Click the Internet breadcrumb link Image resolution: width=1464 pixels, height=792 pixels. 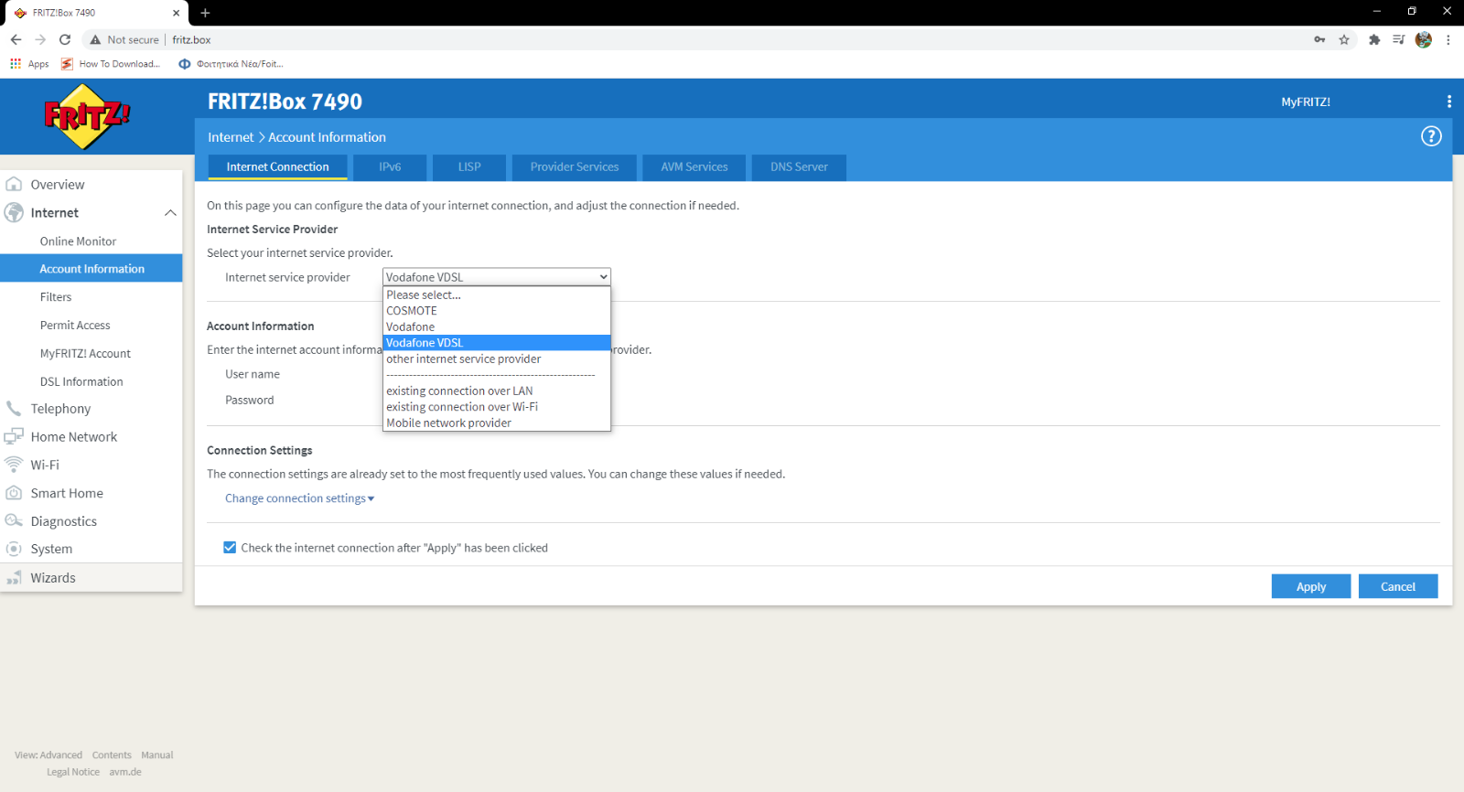(231, 137)
